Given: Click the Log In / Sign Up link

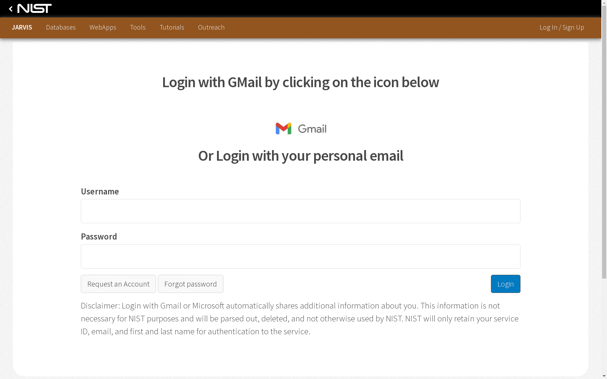Looking at the screenshot, I should tap(562, 27).
